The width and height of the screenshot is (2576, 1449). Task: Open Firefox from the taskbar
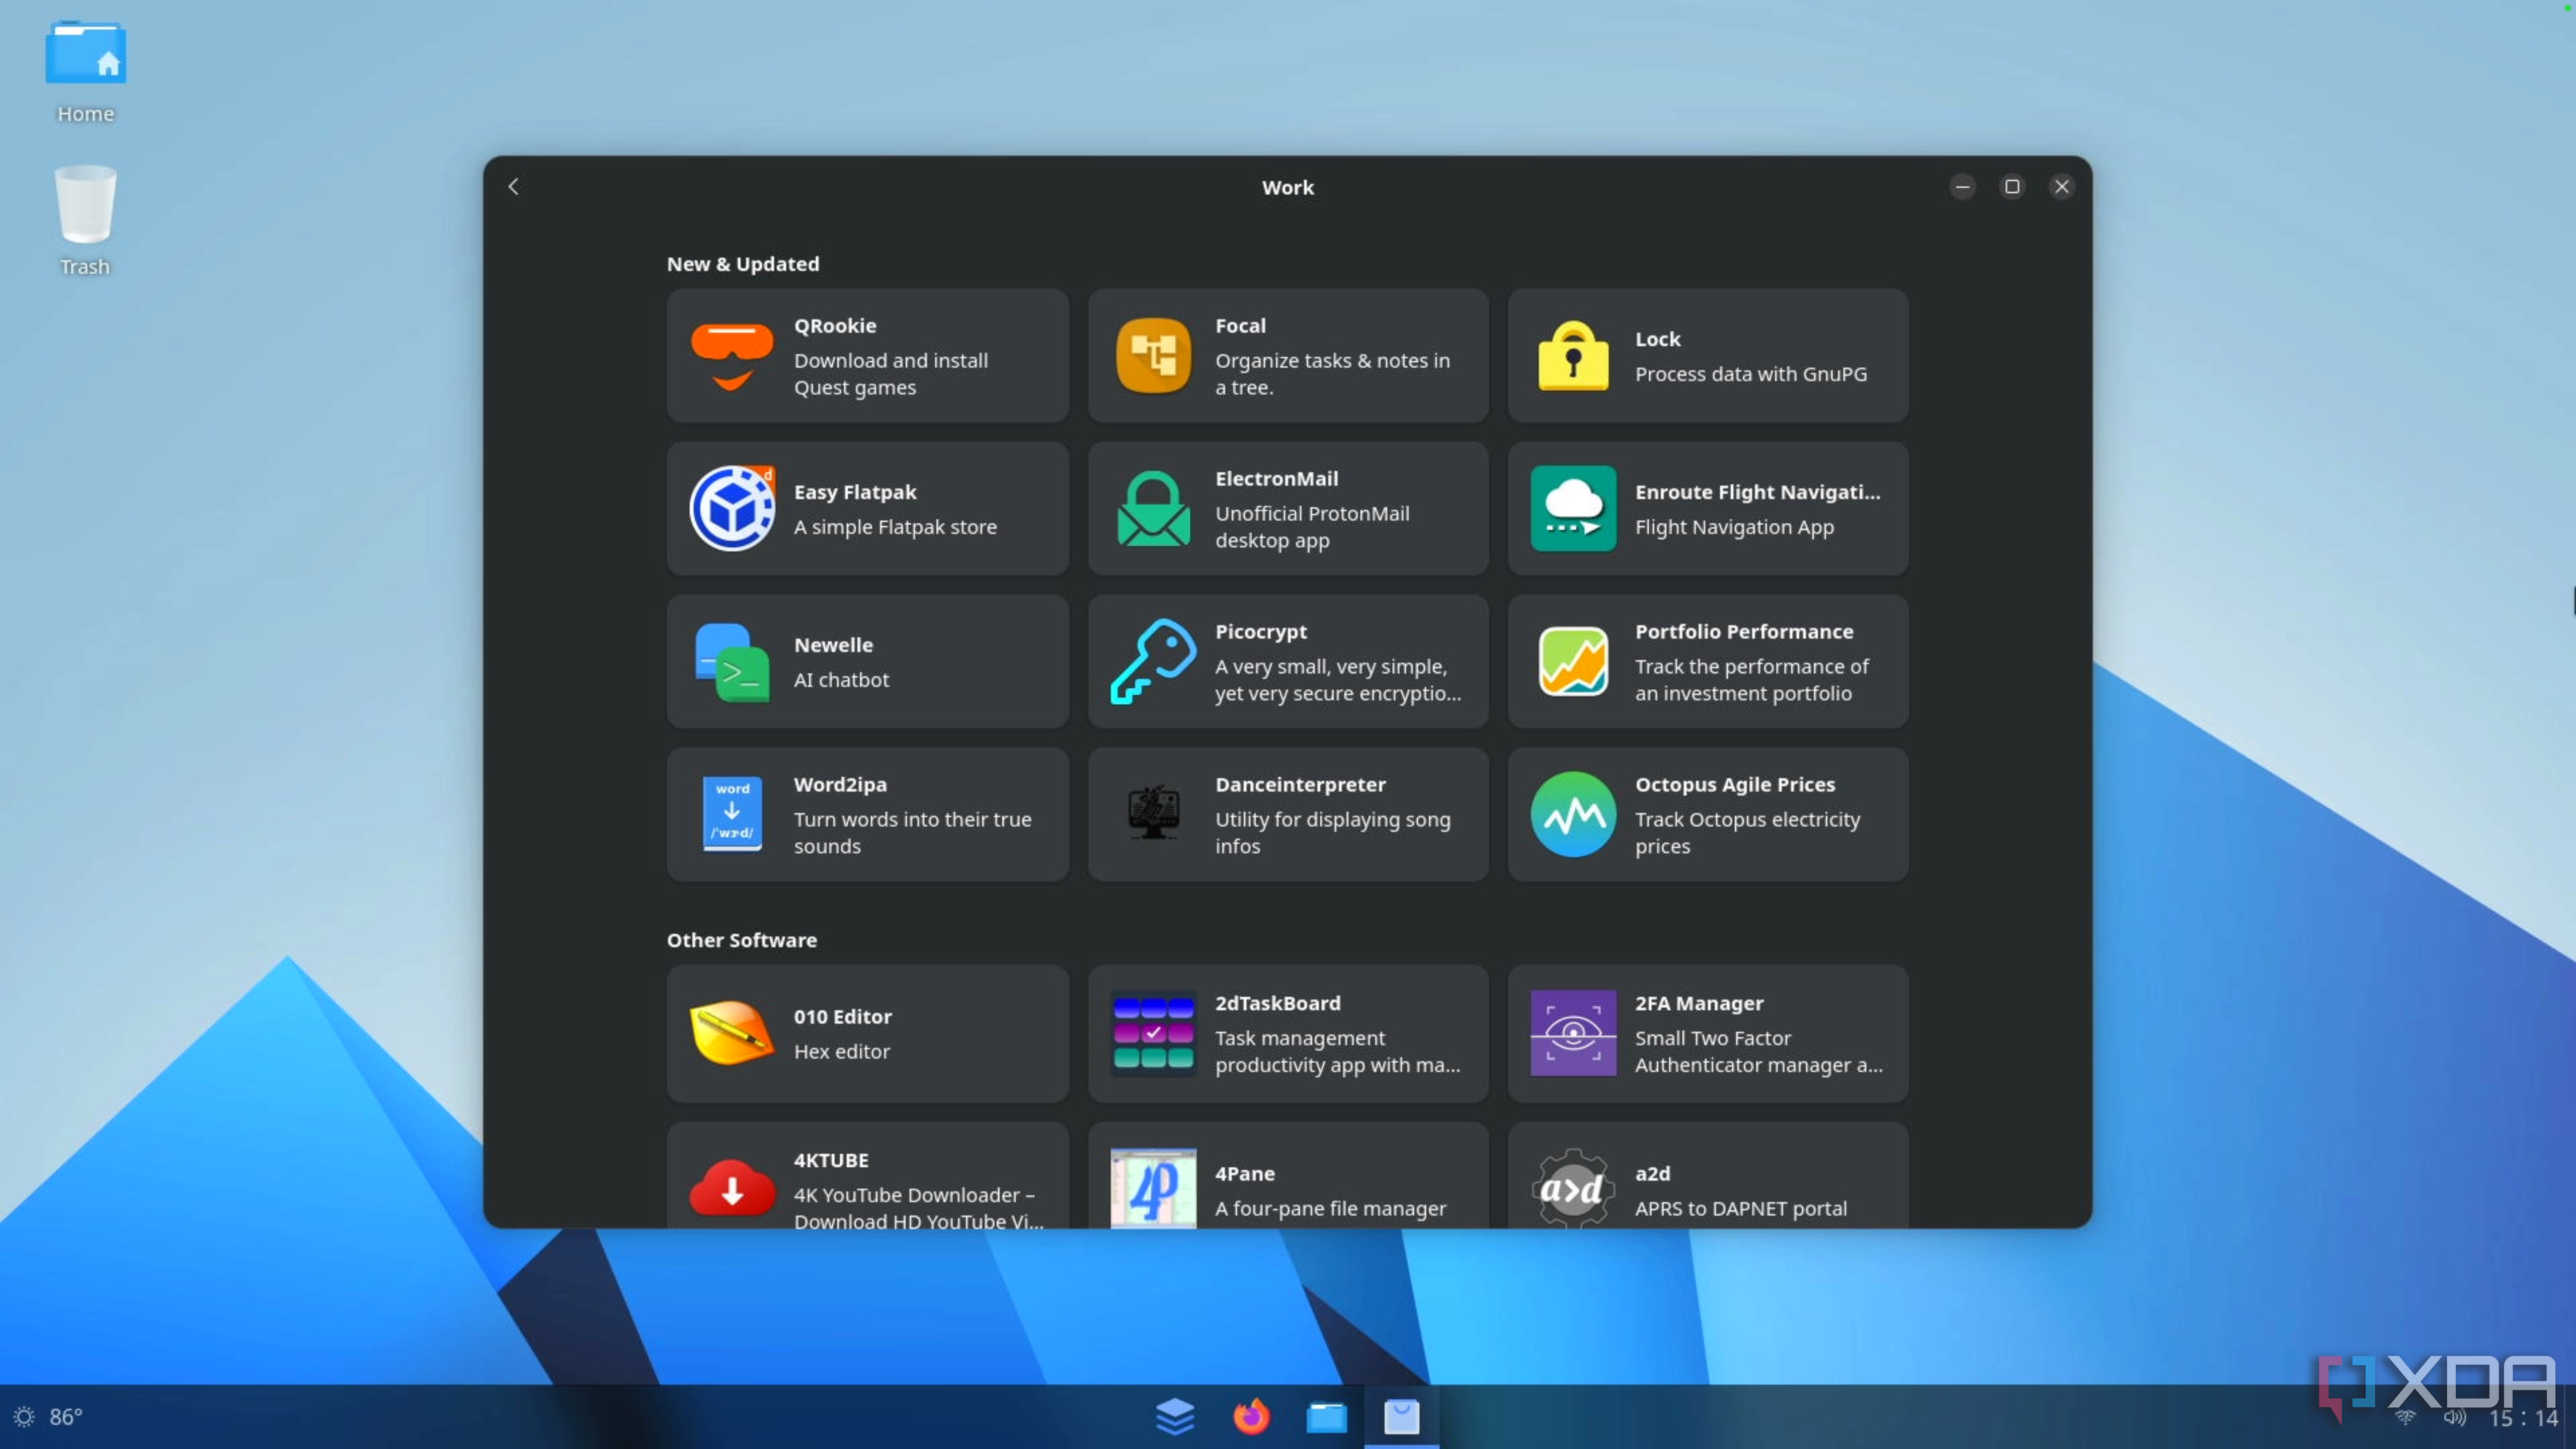(1250, 1416)
